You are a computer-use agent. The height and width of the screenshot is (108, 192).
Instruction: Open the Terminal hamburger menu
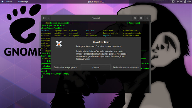point(141,18)
